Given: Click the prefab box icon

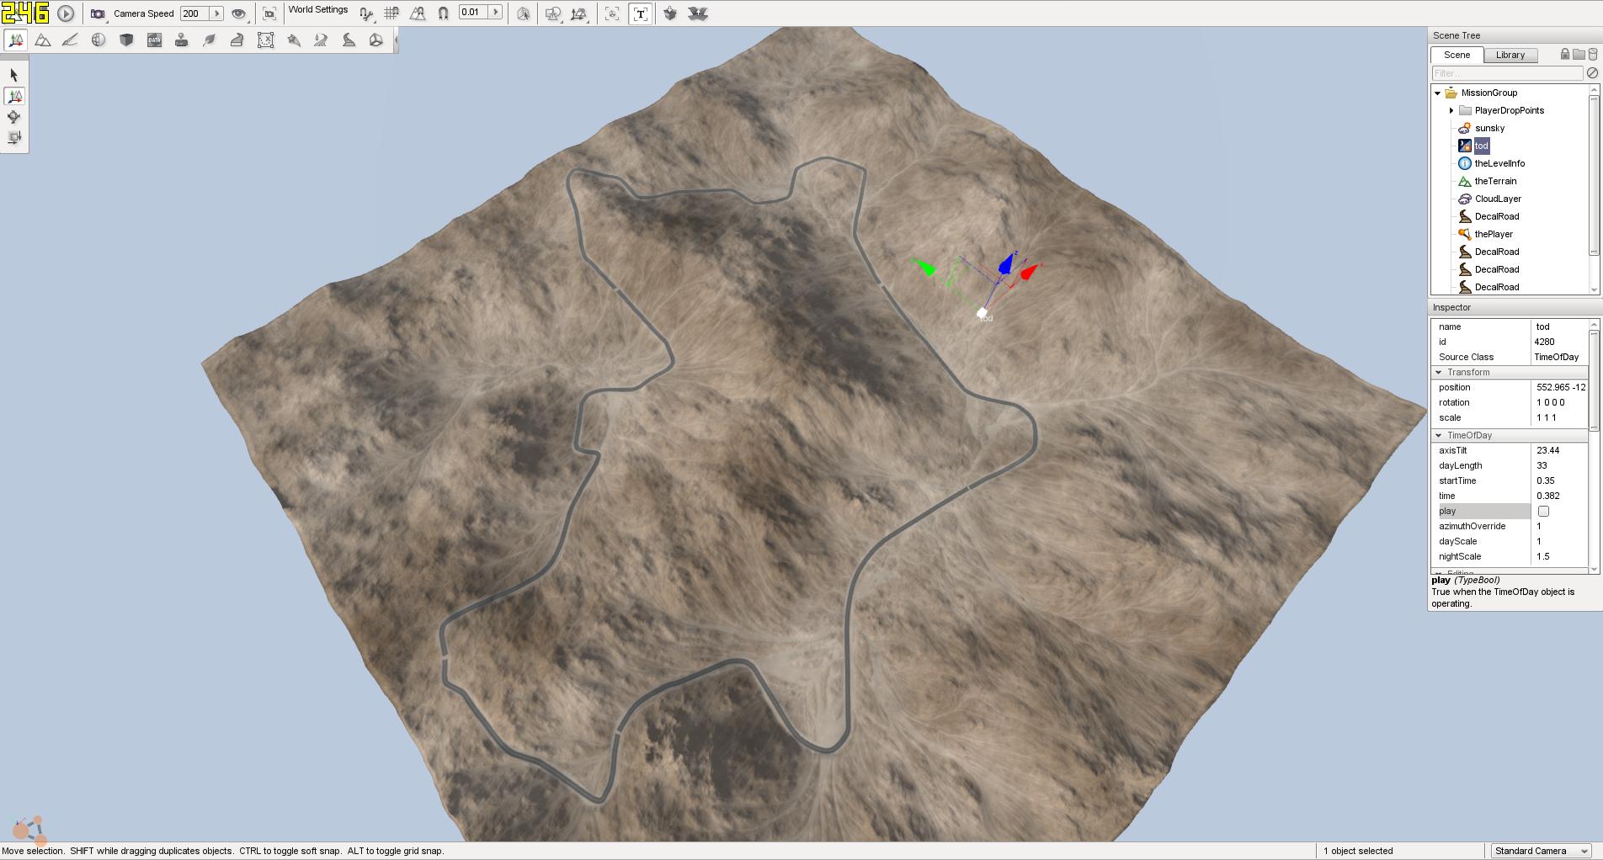Looking at the screenshot, I should (x=670, y=13).
